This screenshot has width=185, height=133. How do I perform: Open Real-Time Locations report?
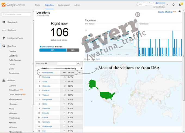(13, 56)
